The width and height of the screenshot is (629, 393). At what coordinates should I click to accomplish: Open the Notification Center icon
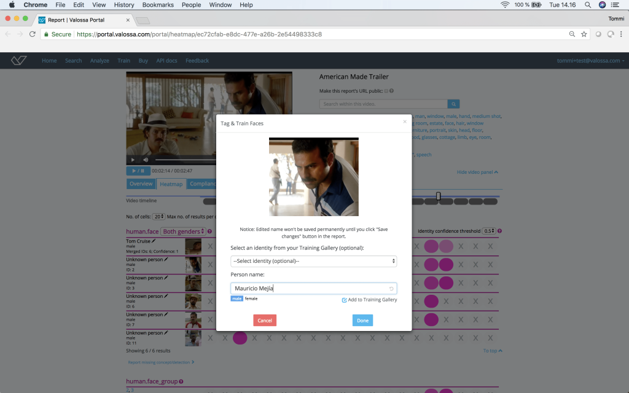615,5
